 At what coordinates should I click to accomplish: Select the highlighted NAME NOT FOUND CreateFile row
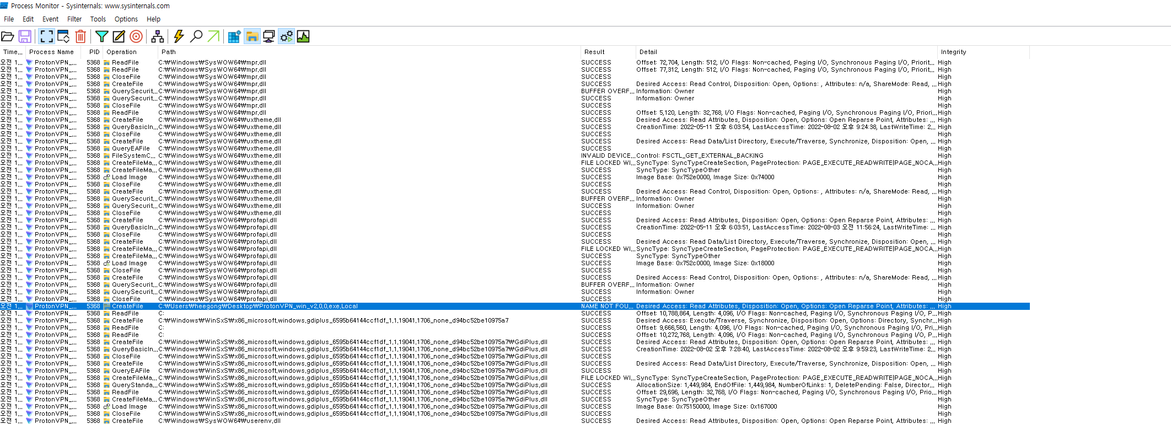tap(386, 306)
